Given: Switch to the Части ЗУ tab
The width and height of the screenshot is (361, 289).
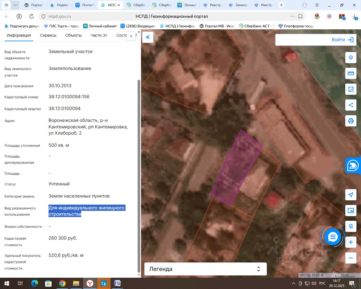Looking at the screenshot, I should point(99,35).
